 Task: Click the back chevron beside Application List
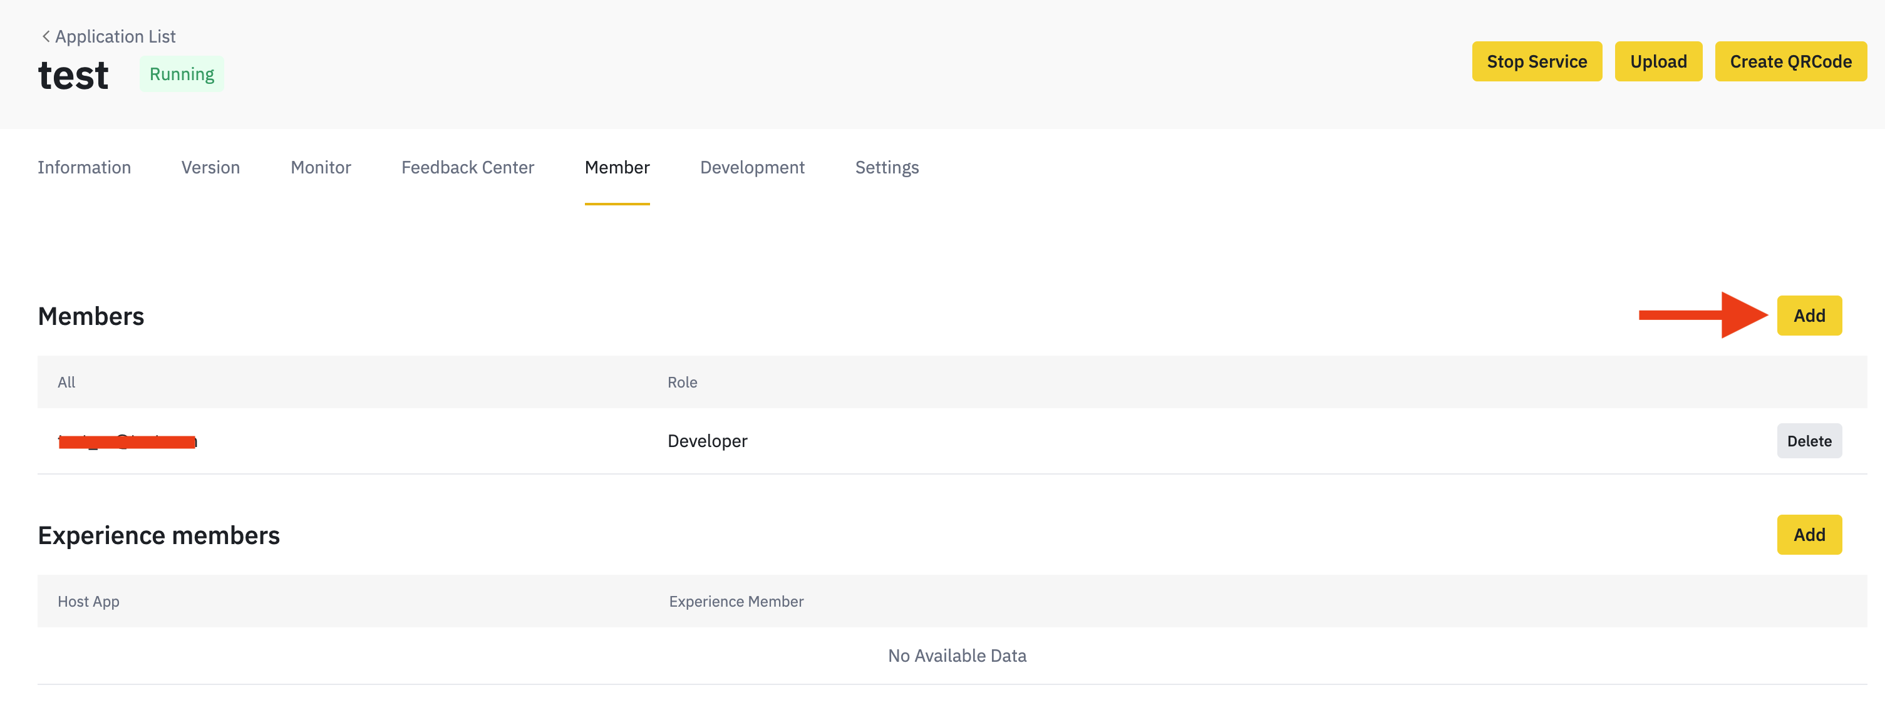click(45, 36)
